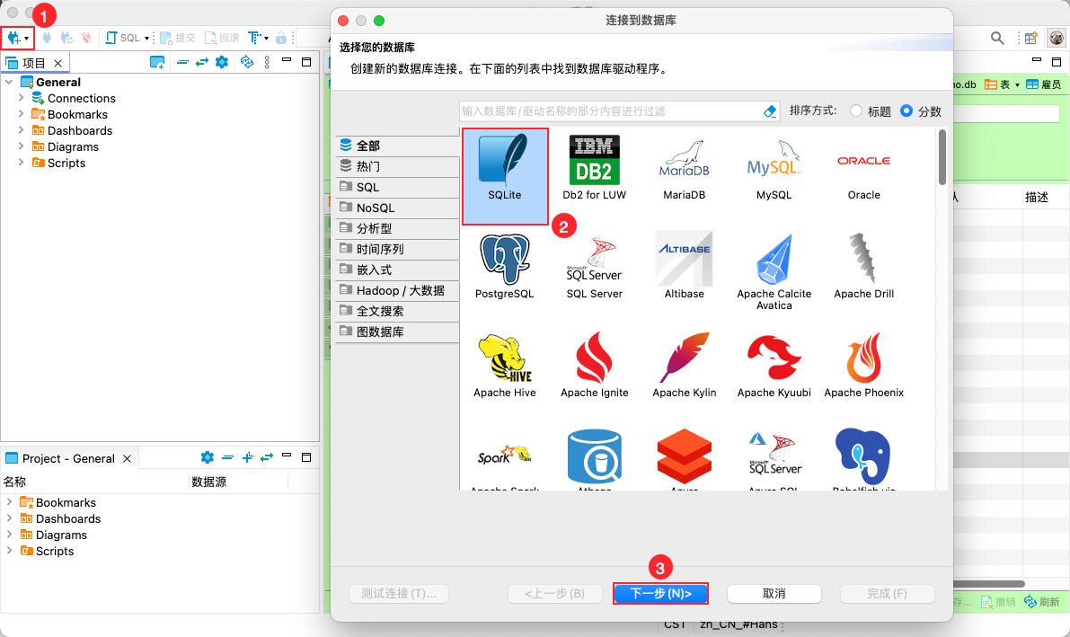Pick the SQL Server driver
The width and height of the screenshot is (1070, 637).
point(595,267)
